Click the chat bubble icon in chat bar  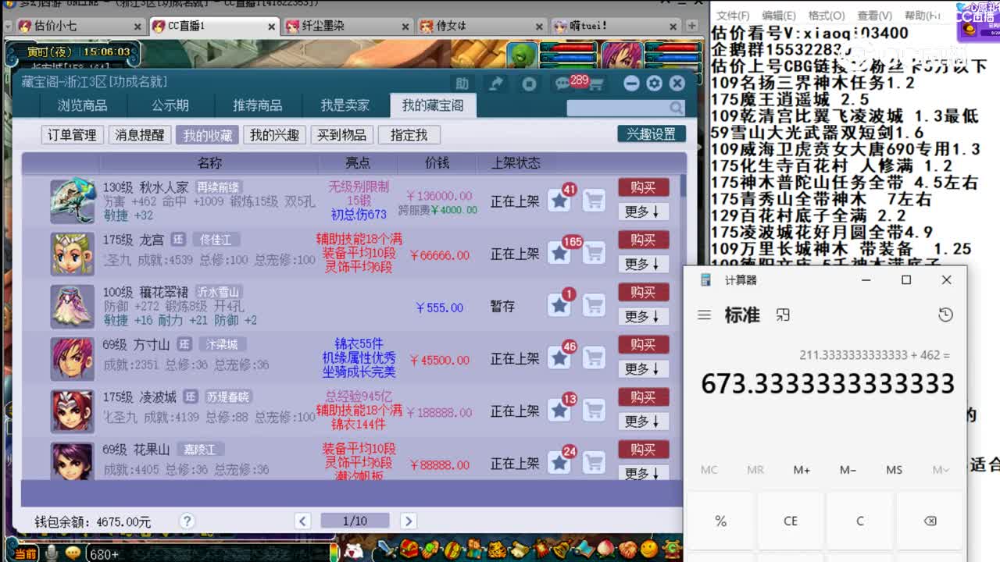coord(73,553)
